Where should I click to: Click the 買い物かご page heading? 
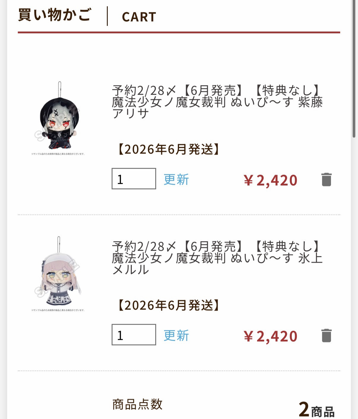(55, 15)
